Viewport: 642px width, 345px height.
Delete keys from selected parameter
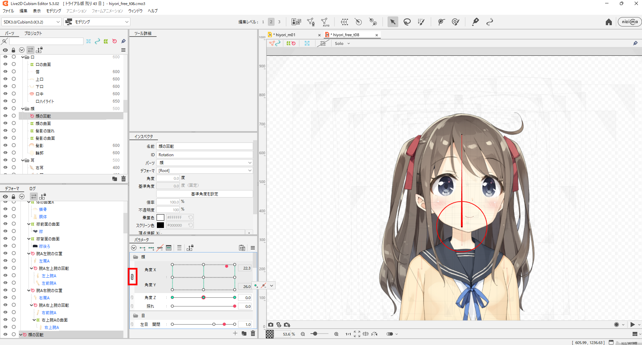pyautogui.click(x=160, y=248)
